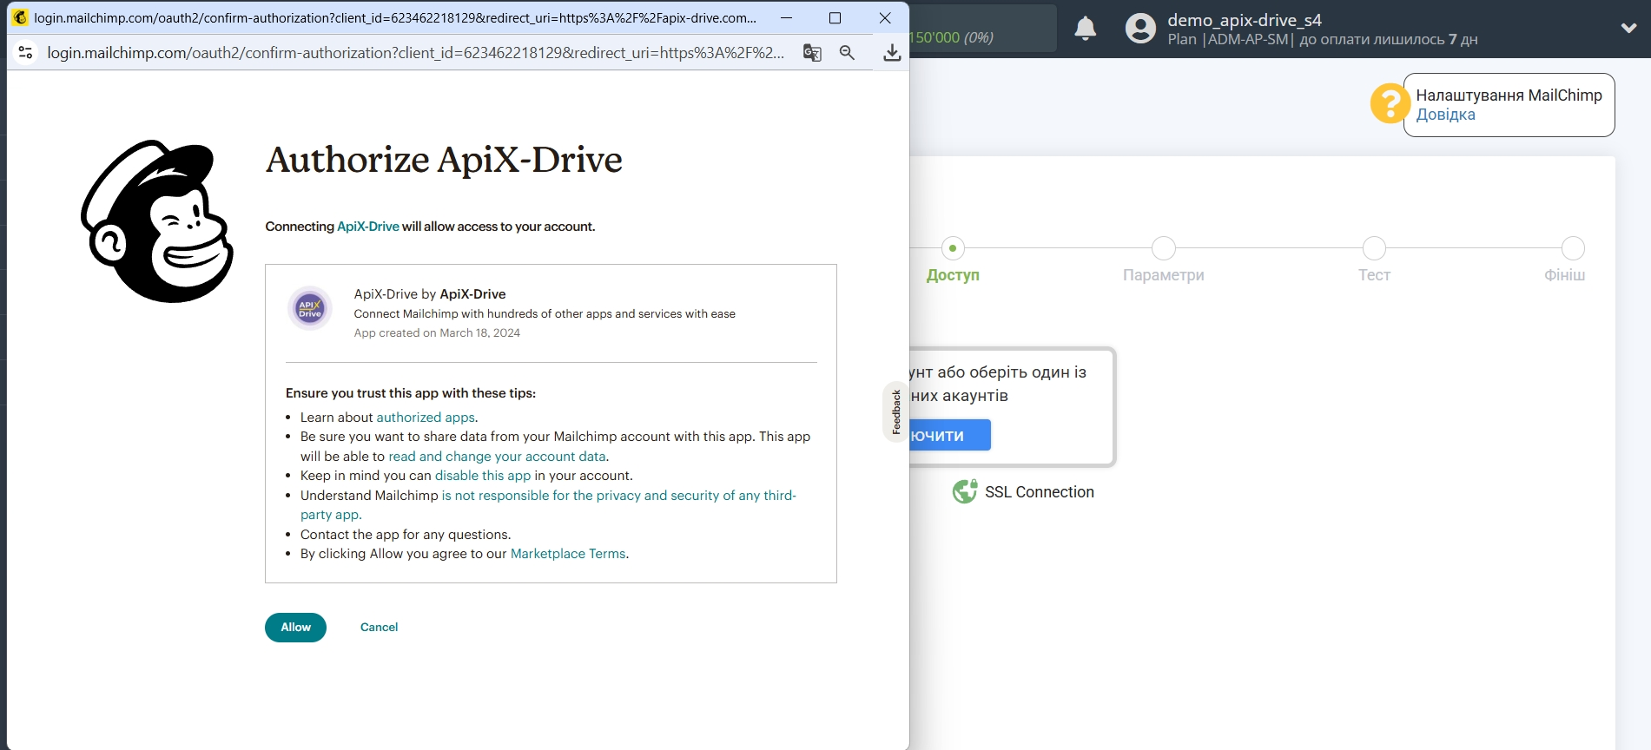
Task: Open read and change your account data link
Action: click(497, 457)
